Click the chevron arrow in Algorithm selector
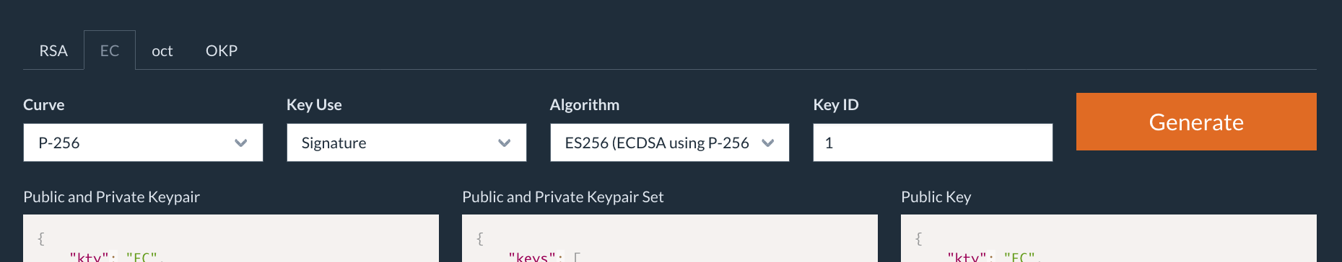Screen dimensions: 1342x262 point(768,143)
